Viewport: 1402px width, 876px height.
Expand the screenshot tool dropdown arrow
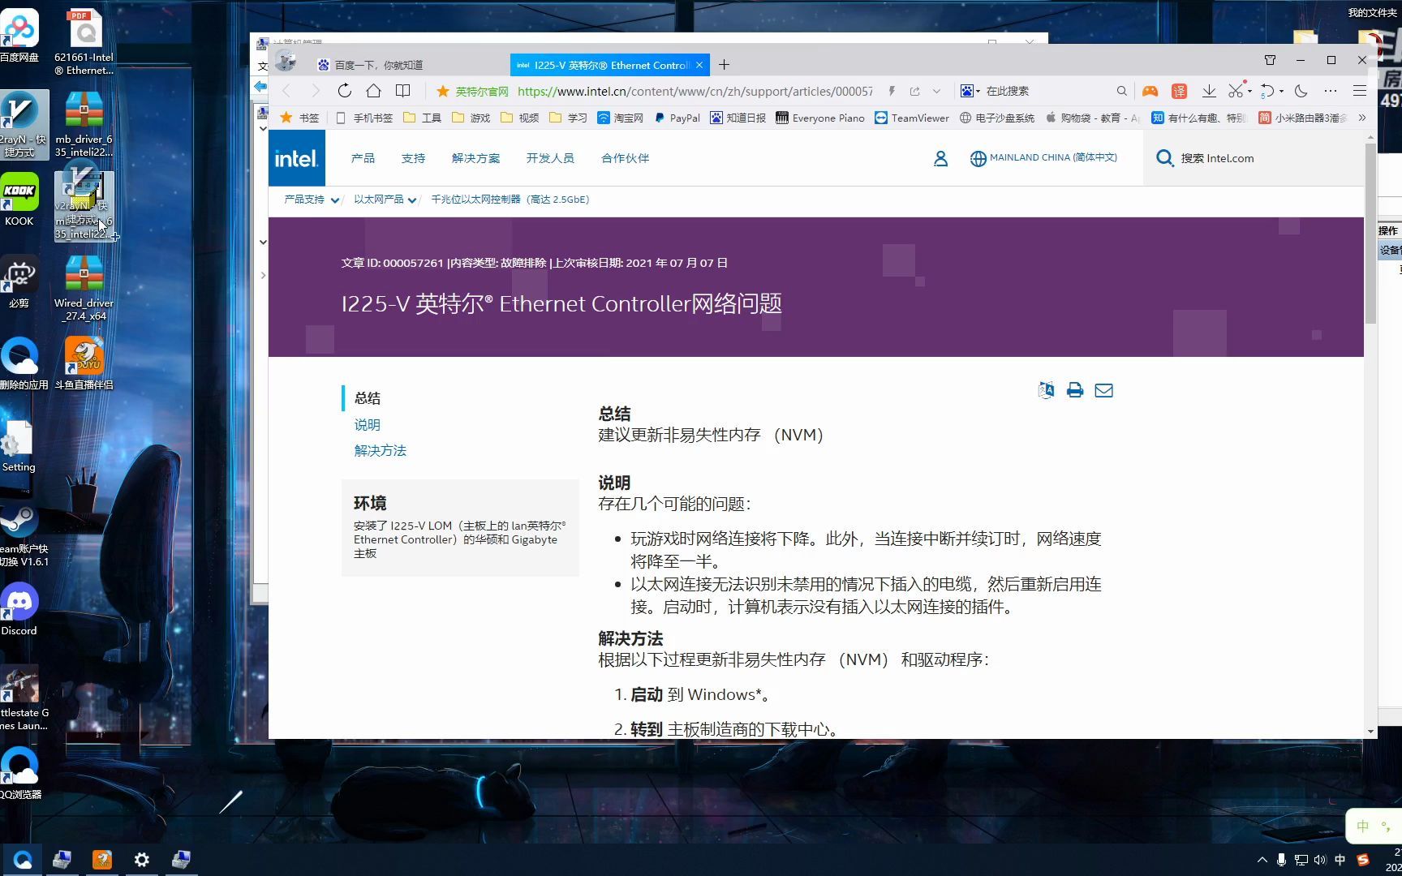pos(1249,91)
